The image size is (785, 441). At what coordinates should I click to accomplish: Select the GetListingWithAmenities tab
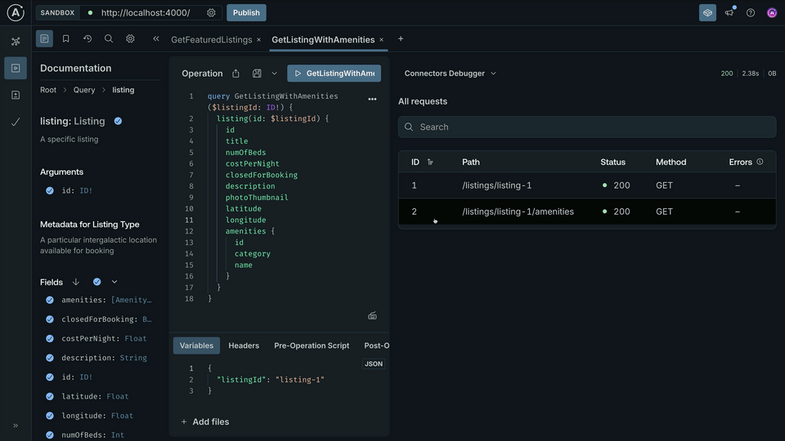(x=323, y=39)
